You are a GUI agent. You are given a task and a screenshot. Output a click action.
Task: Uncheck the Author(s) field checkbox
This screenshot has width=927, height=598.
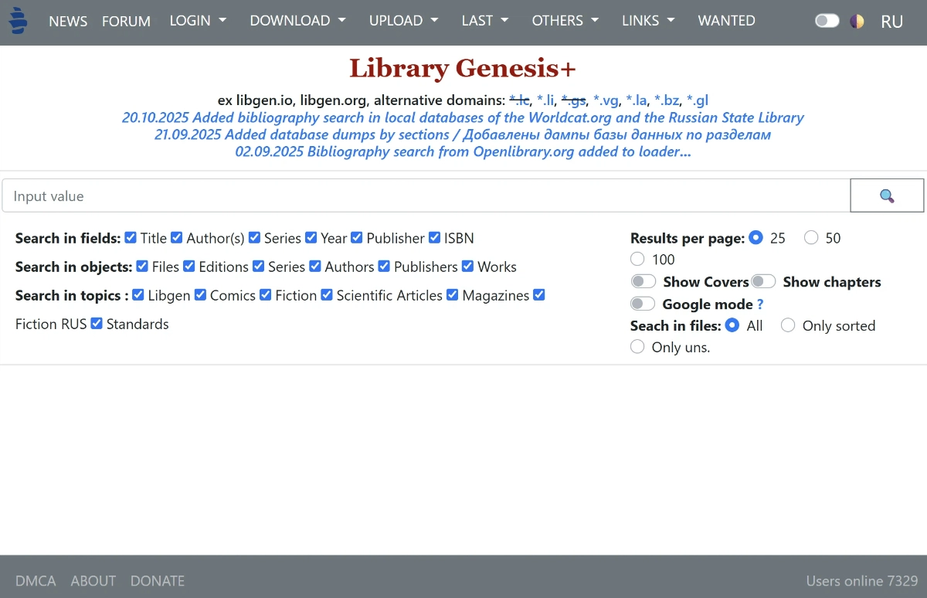coord(177,238)
